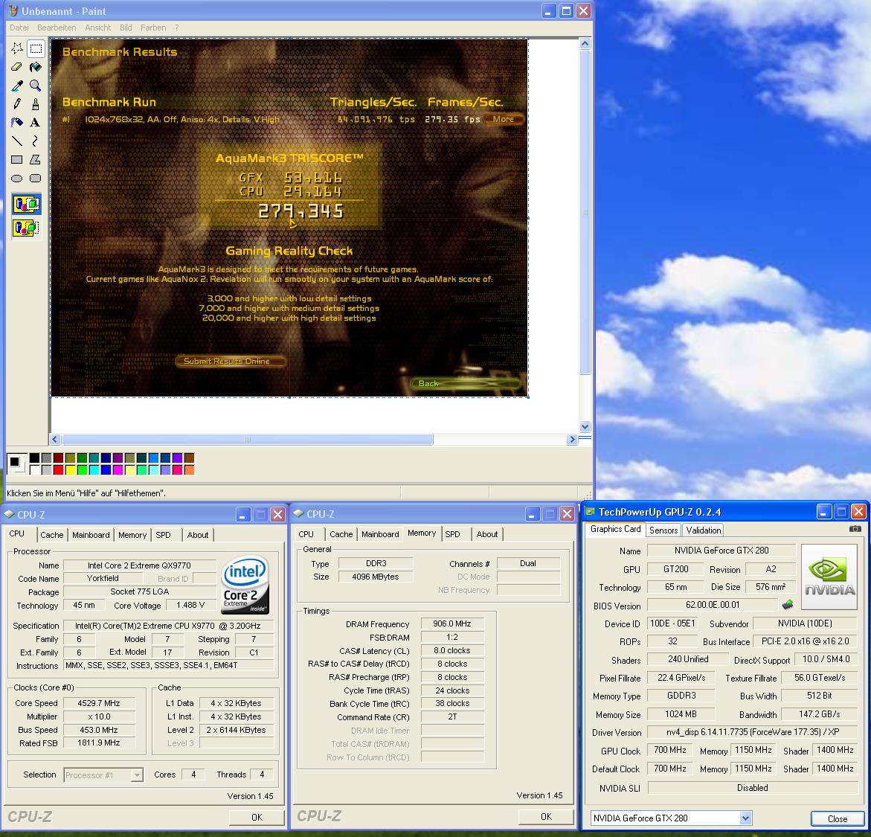This screenshot has width=871, height=837.
Task: Switch to Mainboard tab in left CPU-Z window
Action: point(91,535)
